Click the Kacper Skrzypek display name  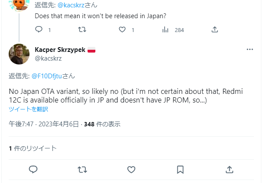pos(60,50)
